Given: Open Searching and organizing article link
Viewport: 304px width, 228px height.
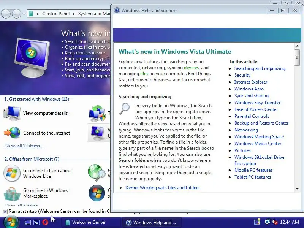Looking at the screenshot, I should 260,68.
